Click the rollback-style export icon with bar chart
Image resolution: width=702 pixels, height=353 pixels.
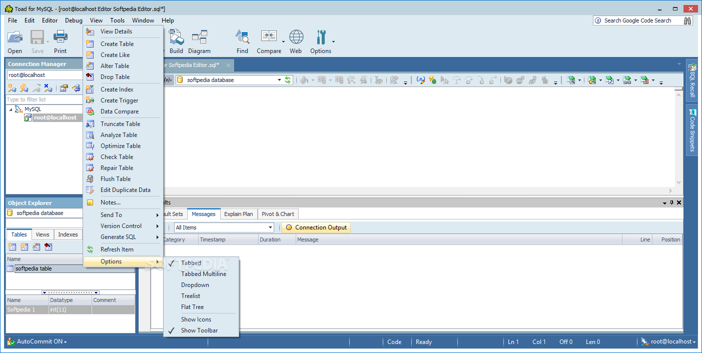[644, 80]
